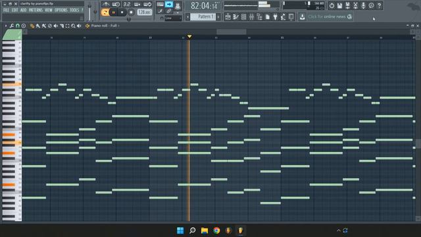Toggle the metronome

[105, 5]
